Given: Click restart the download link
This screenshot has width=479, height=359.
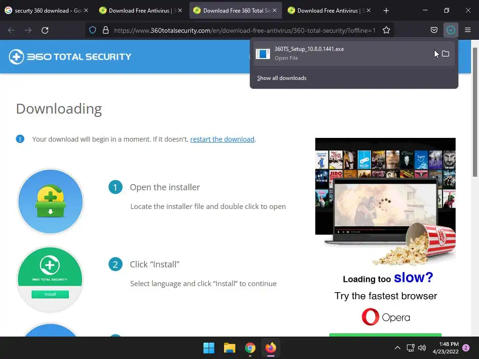Looking at the screenshot, I should (x=222, y=139).
